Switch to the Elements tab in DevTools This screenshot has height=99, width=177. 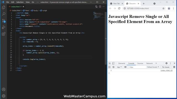[122, 63]
